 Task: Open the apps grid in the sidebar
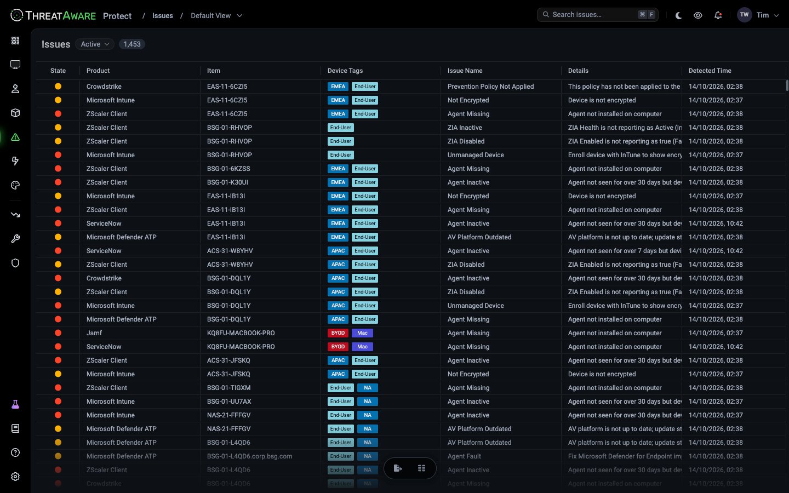click(x=15, y=41)
